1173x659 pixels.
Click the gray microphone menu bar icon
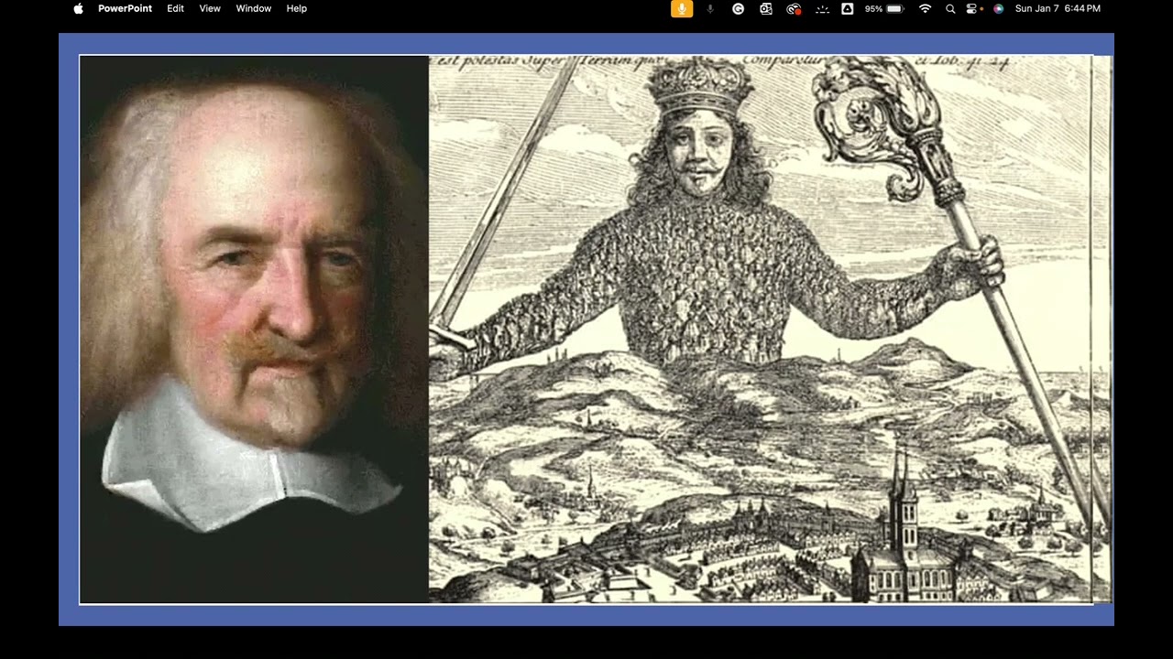click(710, 8)
